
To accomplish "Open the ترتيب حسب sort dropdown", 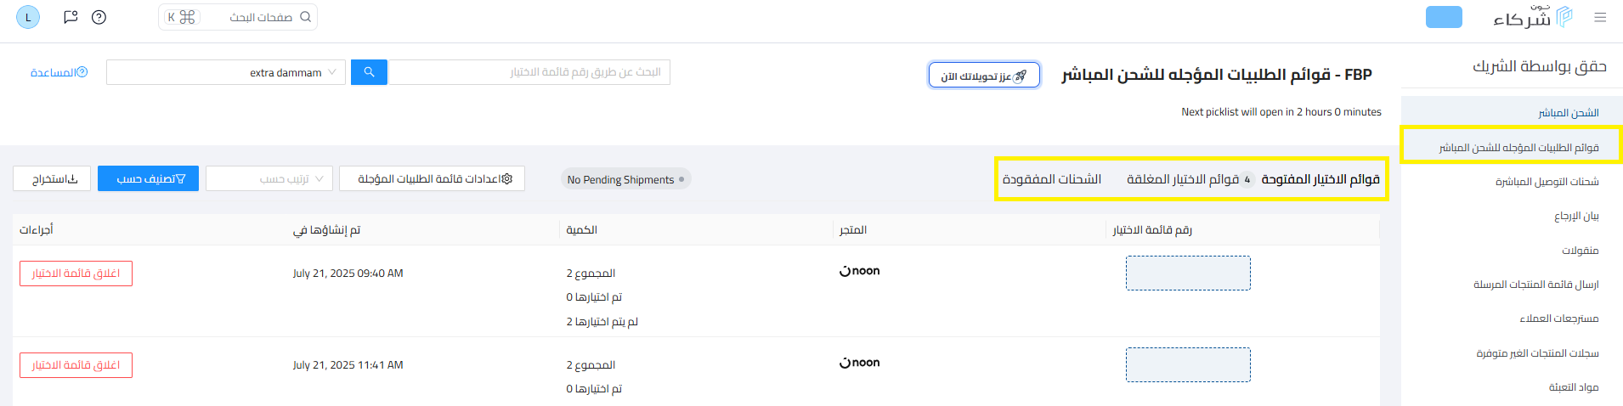I will pyautogui.click(x=269, y=178).
